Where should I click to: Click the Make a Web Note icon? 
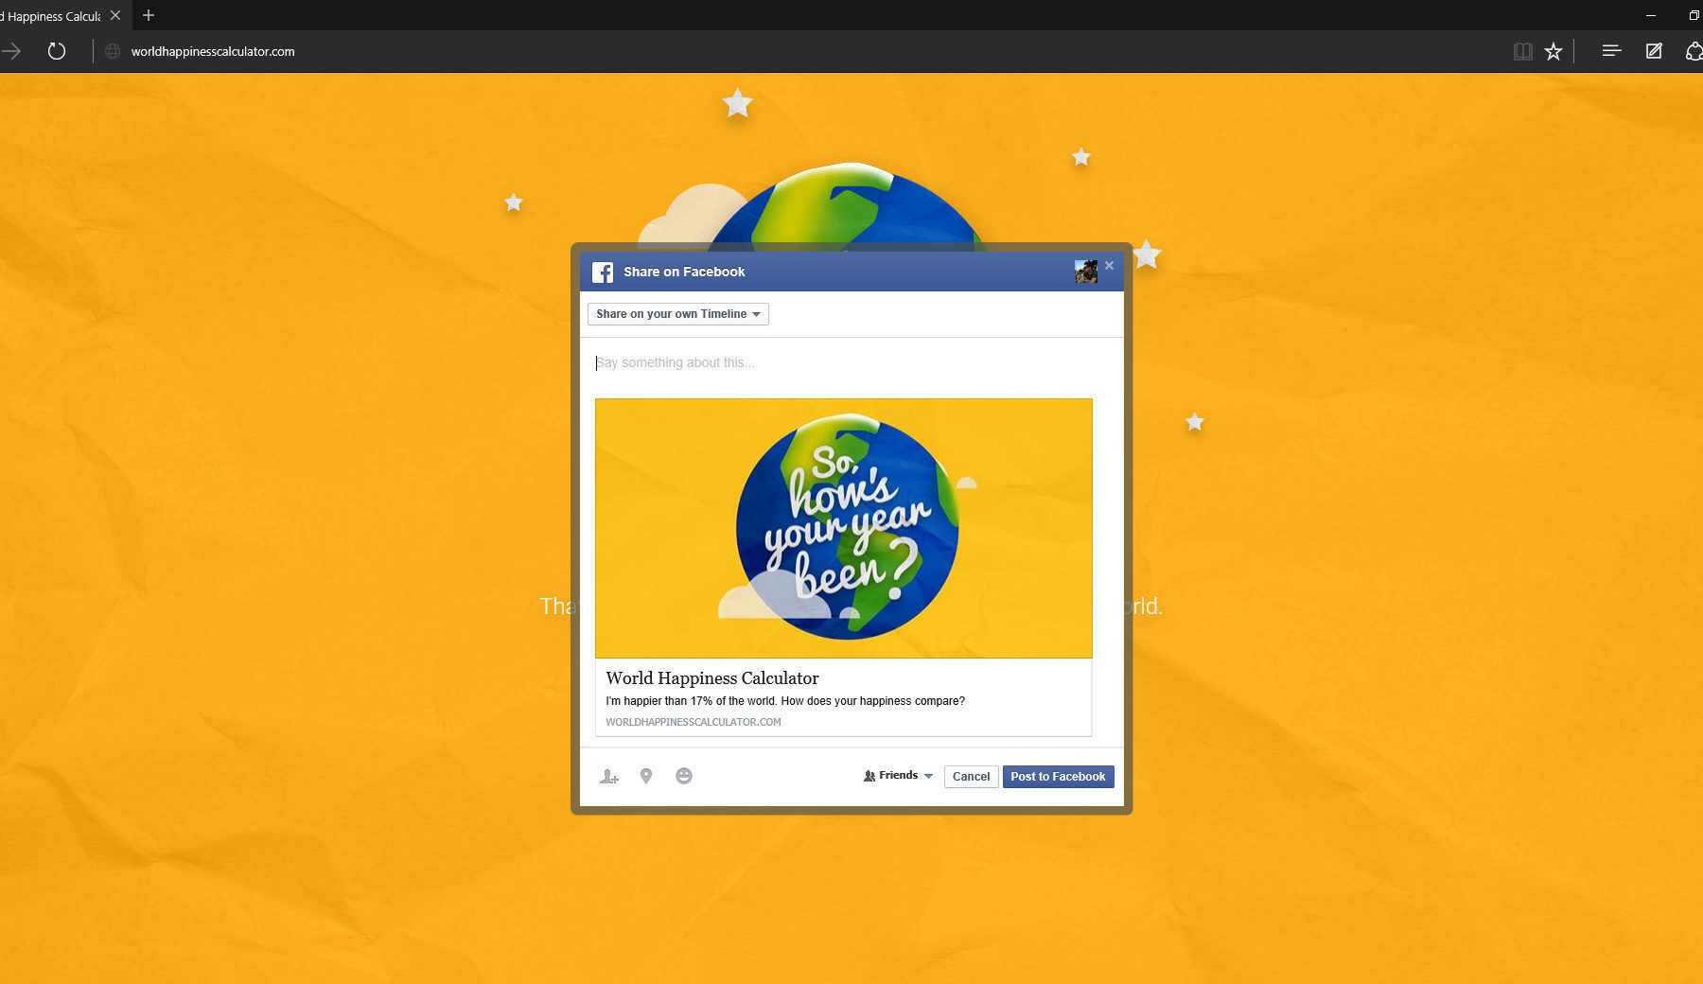click(x=1654, y=51)
